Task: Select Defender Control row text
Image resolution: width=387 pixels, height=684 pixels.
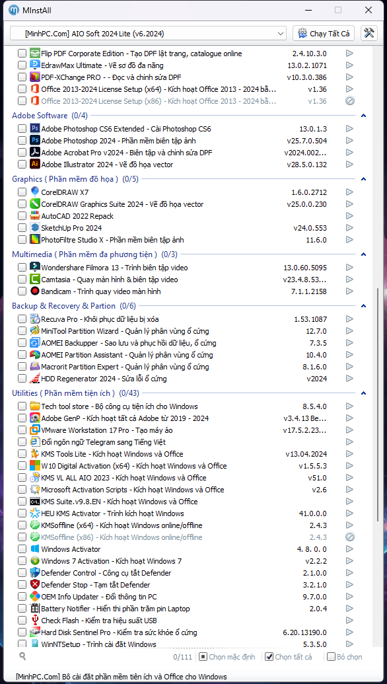Action: [x=106, y=573]
